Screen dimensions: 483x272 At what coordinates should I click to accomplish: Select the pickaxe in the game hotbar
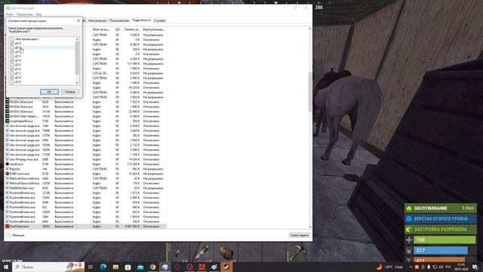click(297, 252)
